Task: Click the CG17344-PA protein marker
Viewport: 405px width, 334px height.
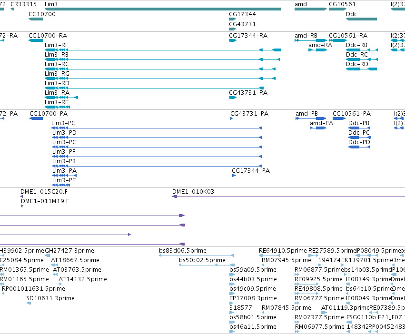Action: [234, 176]
